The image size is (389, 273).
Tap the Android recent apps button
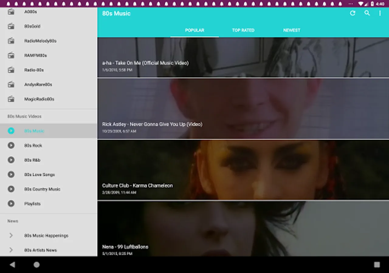pyautogui.click(x=377, y=265)
